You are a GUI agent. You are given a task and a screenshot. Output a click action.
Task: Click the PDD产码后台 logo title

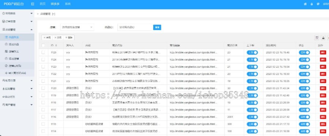[14, 4]
